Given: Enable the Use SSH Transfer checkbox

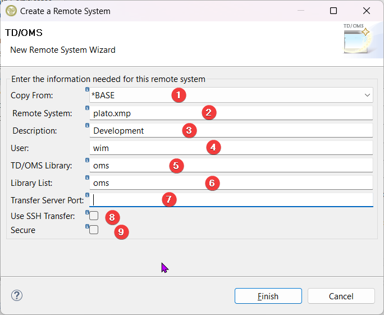Looking at the screenshot, I should point(94,216).
